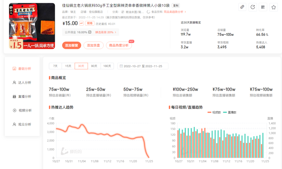Viewport: 282px width, 169px height.
Task: Open 商品热度分析 button
Action: coord(119,46)
